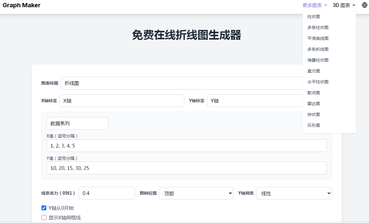Click the Graph Maker logo link
The width and height of the screenshot is (369, 223).
click(x=21, y=5)
